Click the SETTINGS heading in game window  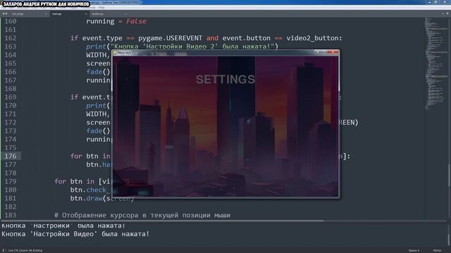point(225,79)
